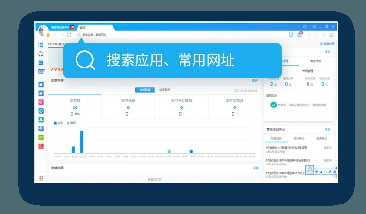
Task: Open the blue chat bubble sidebar icon
Action: [41, 93]
